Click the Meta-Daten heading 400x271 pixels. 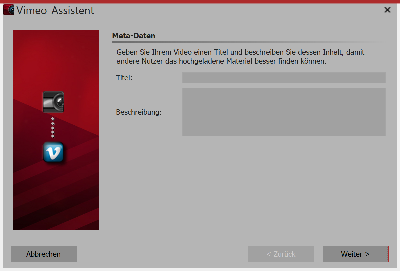click(x=133, y=36)
